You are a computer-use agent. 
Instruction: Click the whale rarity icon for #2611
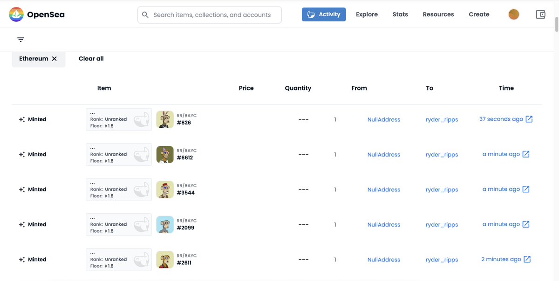[142, 261]
